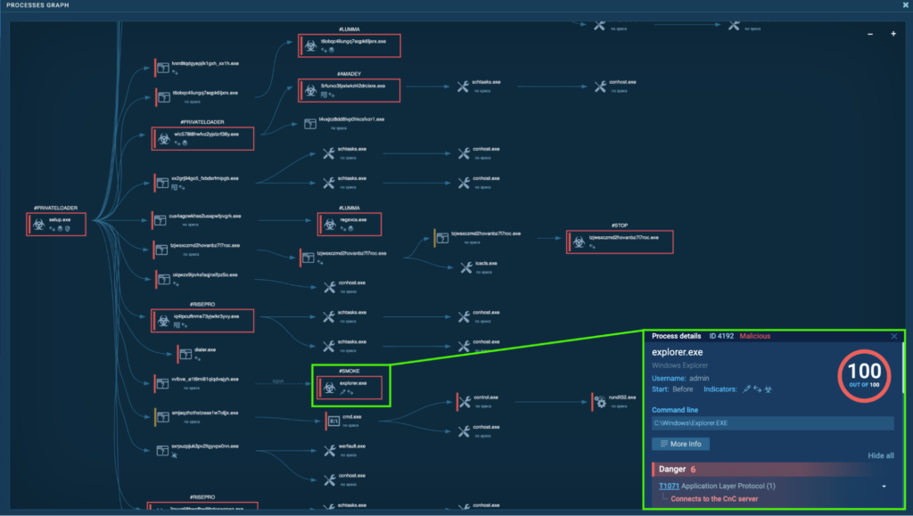
Task: Expand the T1071 Application Layer Protocol row
Action: (884, 486)
